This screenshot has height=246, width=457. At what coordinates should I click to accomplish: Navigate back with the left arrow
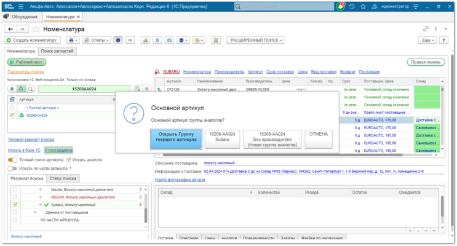[x=10, y=29]
